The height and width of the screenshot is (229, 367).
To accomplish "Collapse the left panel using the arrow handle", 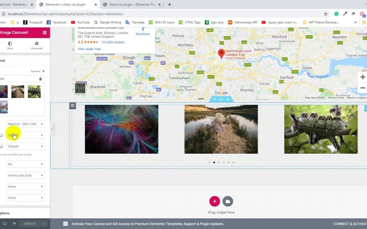I will [52, 129].
